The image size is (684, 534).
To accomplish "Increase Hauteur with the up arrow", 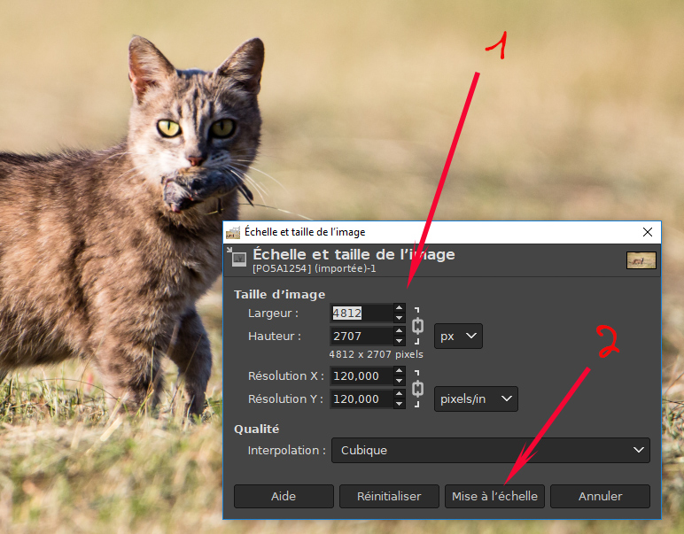I will click(399, 330).
